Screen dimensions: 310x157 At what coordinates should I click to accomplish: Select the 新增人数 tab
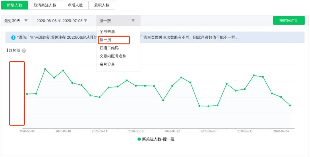tap(14, 5)
